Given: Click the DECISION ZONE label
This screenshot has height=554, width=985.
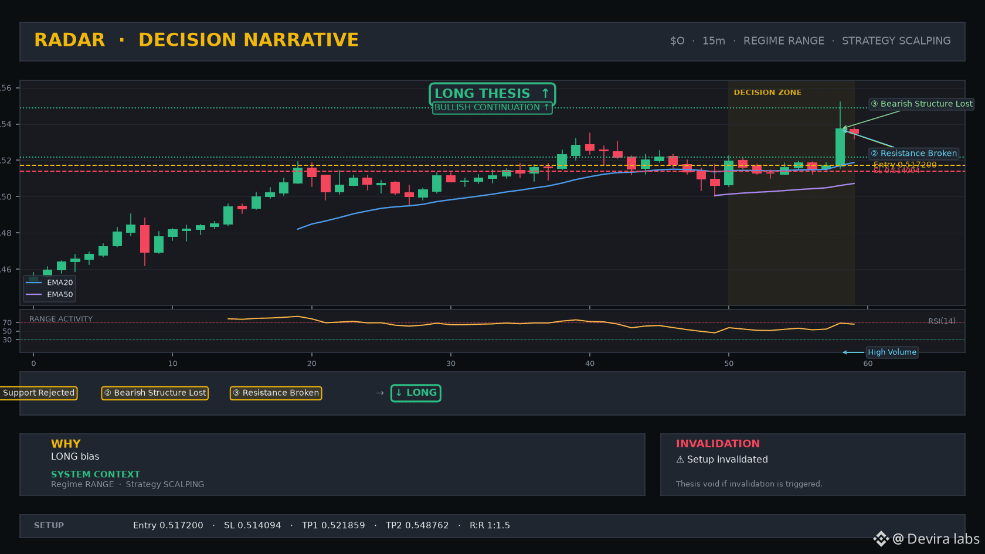Looking at the screenshot, I should [x=767, y=93].
